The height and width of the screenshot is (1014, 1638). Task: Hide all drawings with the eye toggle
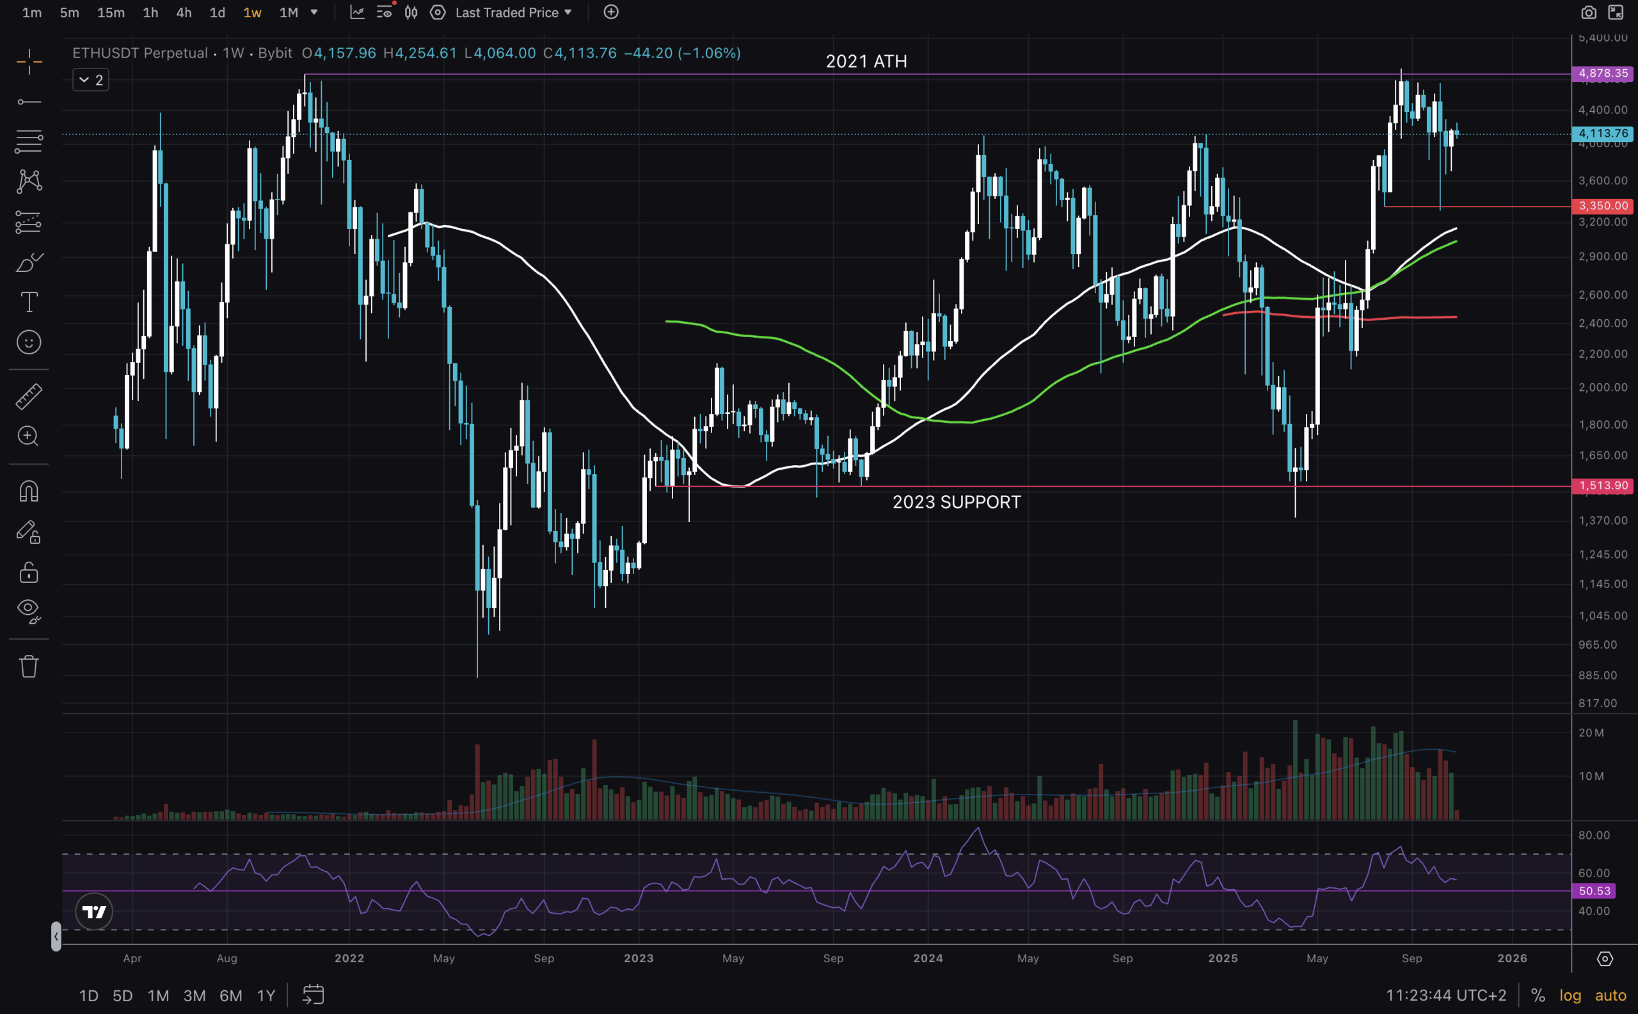29,610
